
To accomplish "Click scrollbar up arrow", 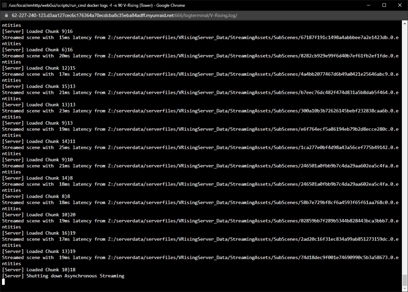I will 405,24.
